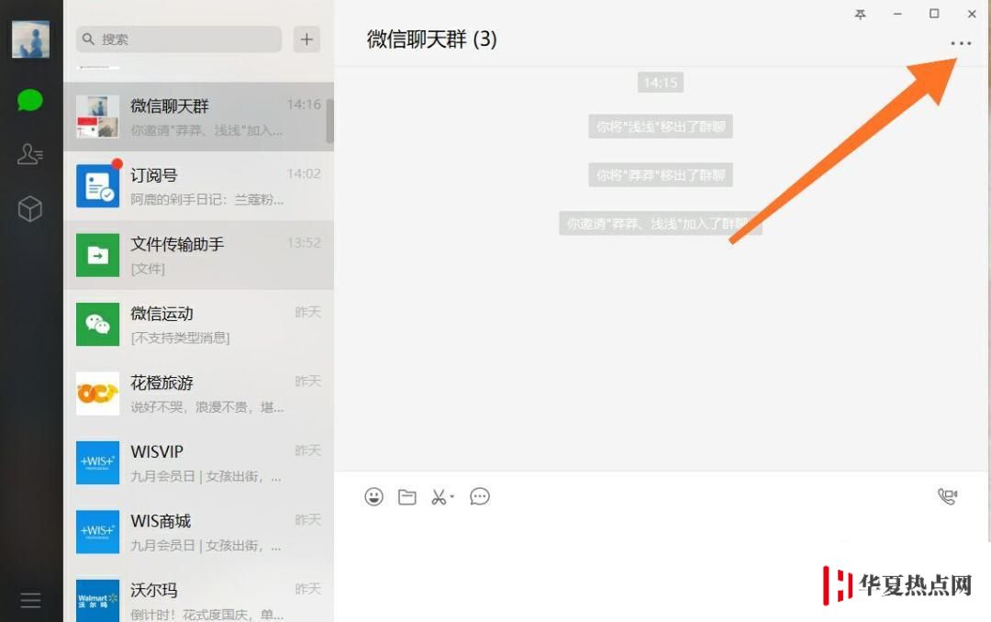Open the 订阅号 subscriptions conversation

click(198, 186)
